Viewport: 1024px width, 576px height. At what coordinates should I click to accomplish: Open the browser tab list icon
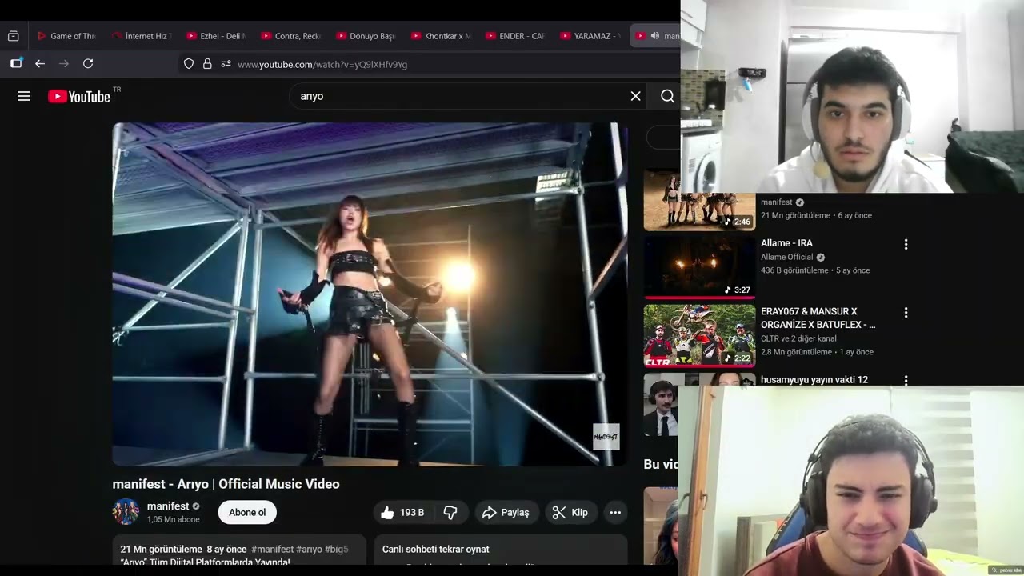(x=13, y=36)
